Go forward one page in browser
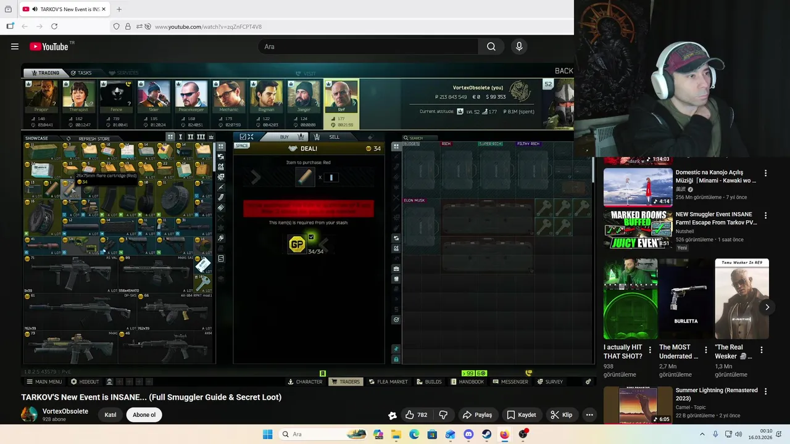Screen dimensions: 790x444 (39, 27)
